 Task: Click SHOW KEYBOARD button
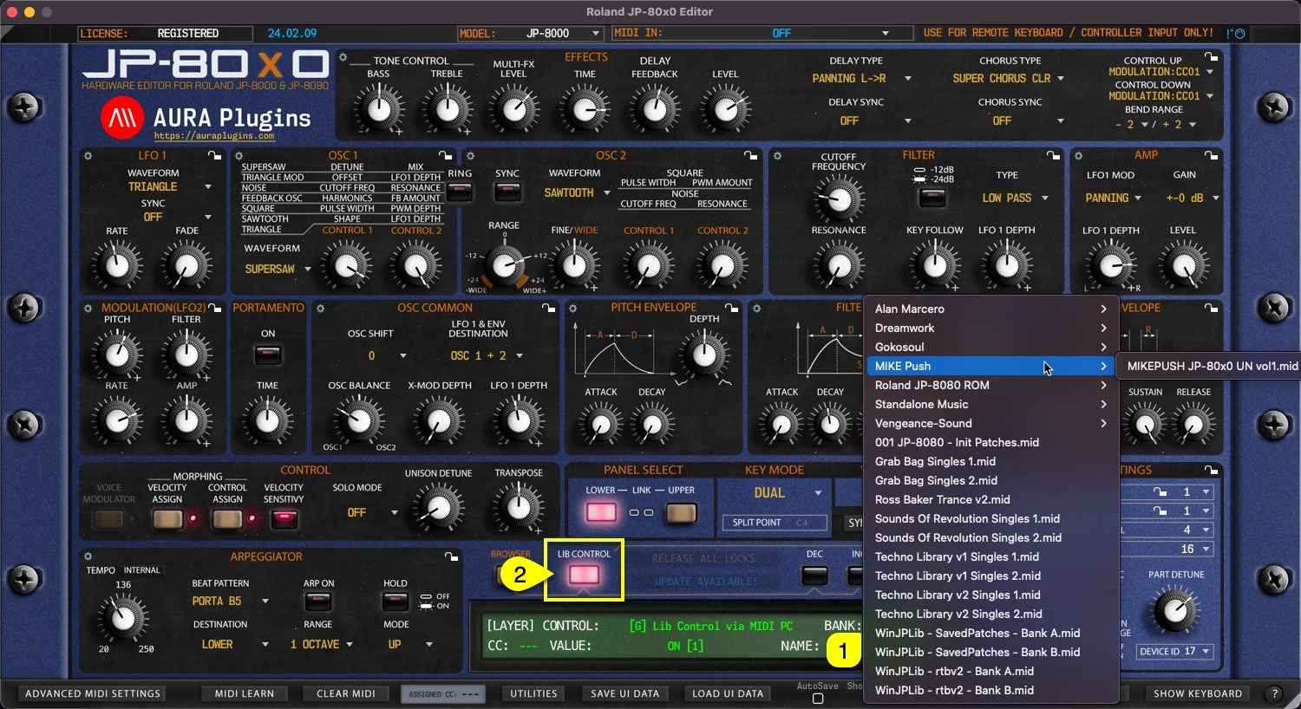(1198, 693)
